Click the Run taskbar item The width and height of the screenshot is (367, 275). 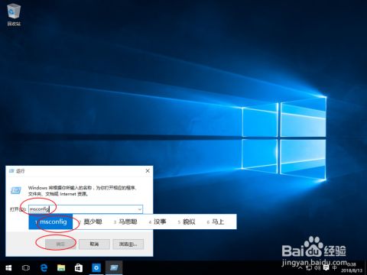tap(114, 268)
